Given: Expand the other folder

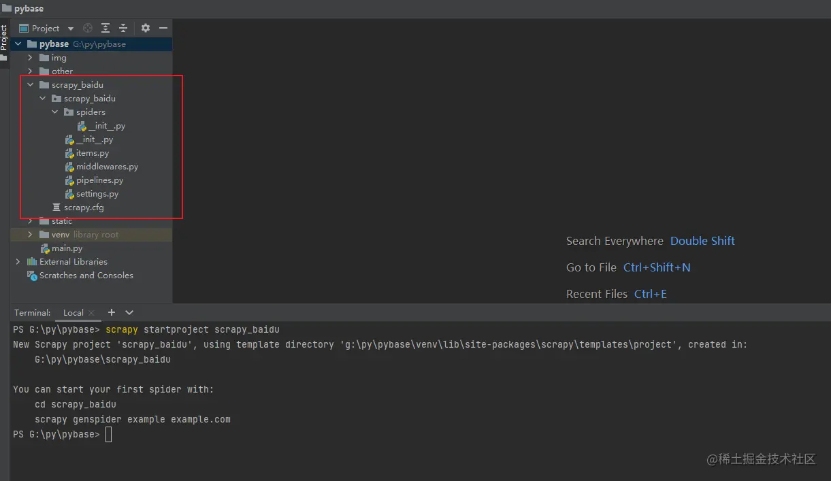Looking at the screenshot, I should click(x=30, y=71).
